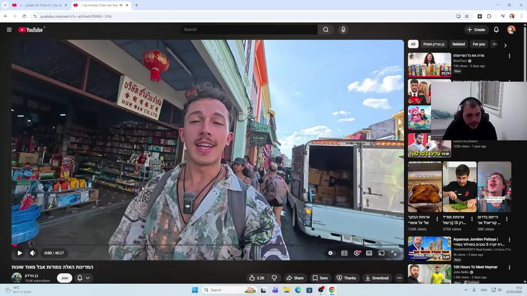Reload the page in Chrome
The image size is (527, 296).
[24, 16]
